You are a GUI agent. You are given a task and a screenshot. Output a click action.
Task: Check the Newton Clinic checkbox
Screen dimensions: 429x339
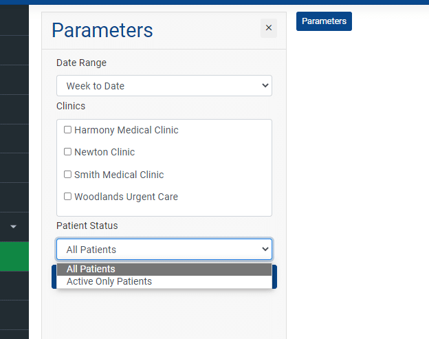(x=67, y=151)
